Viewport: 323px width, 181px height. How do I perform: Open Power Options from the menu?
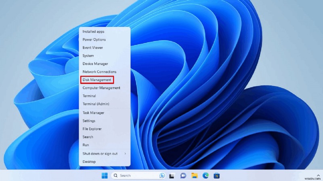[x=105, y=39]
